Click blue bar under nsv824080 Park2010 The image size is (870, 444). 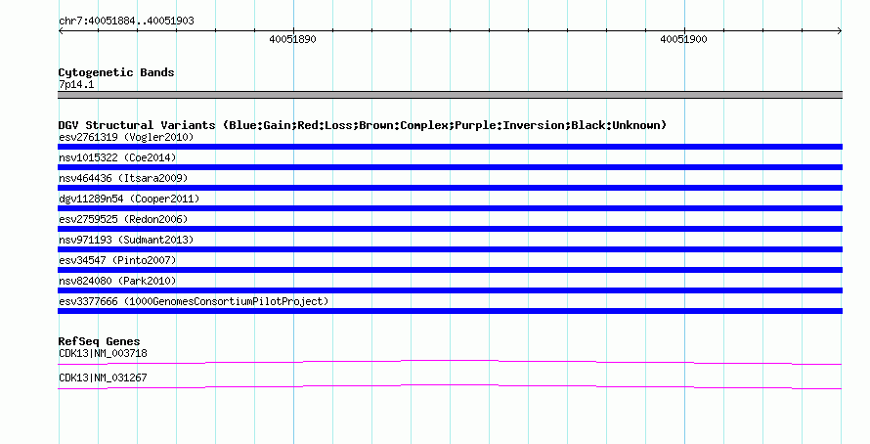pyautogui.click(x=450, y=290)
